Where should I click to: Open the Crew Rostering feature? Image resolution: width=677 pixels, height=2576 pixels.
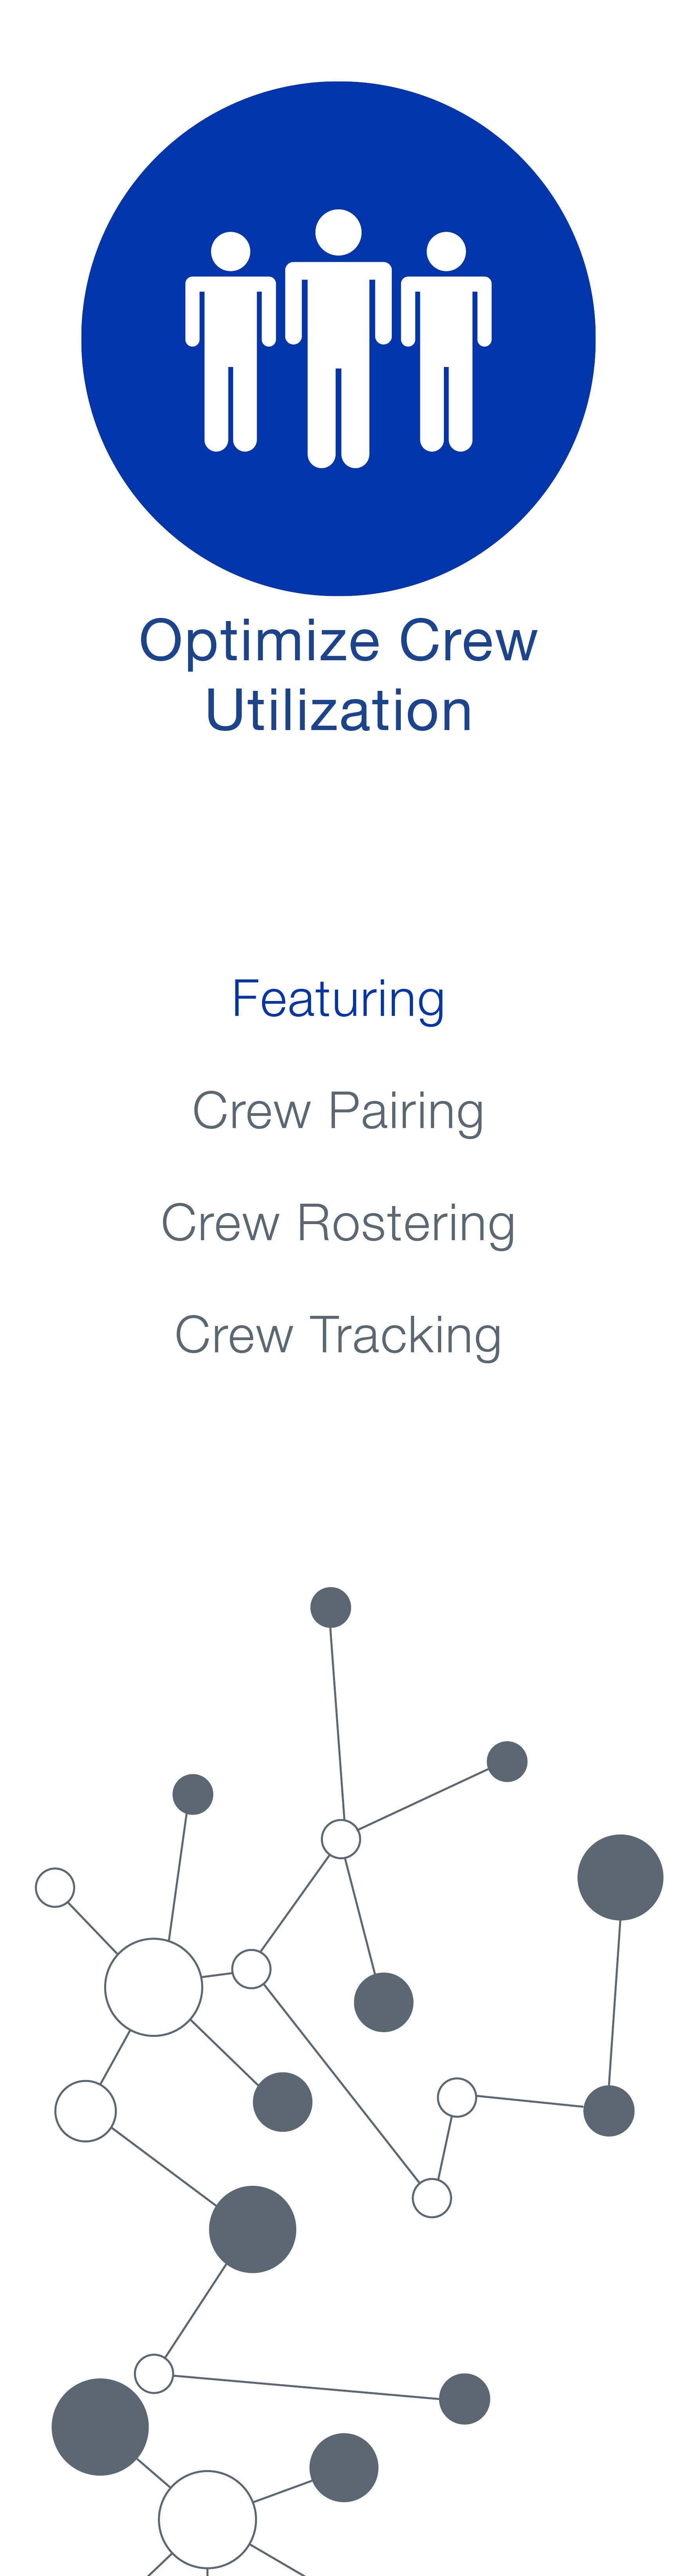coord(338,1223)
